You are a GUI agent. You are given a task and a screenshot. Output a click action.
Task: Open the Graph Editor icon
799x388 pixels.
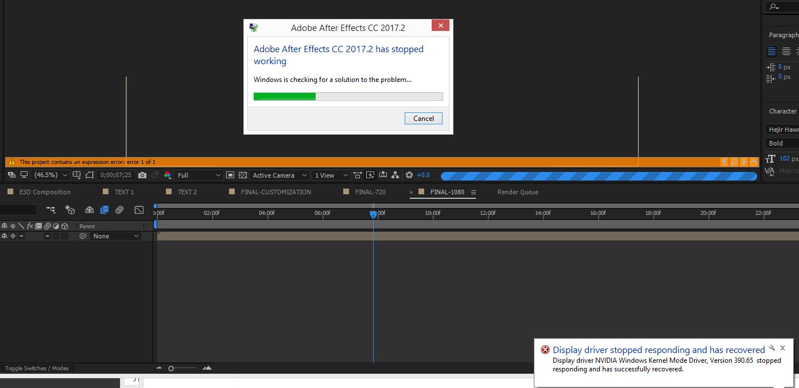(x=139, y=210)
